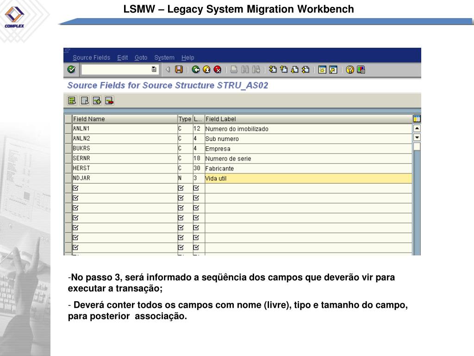This screenshot has width=474, height=356.
Task: Click the Customize Local Layout icon
Action: 361,70
